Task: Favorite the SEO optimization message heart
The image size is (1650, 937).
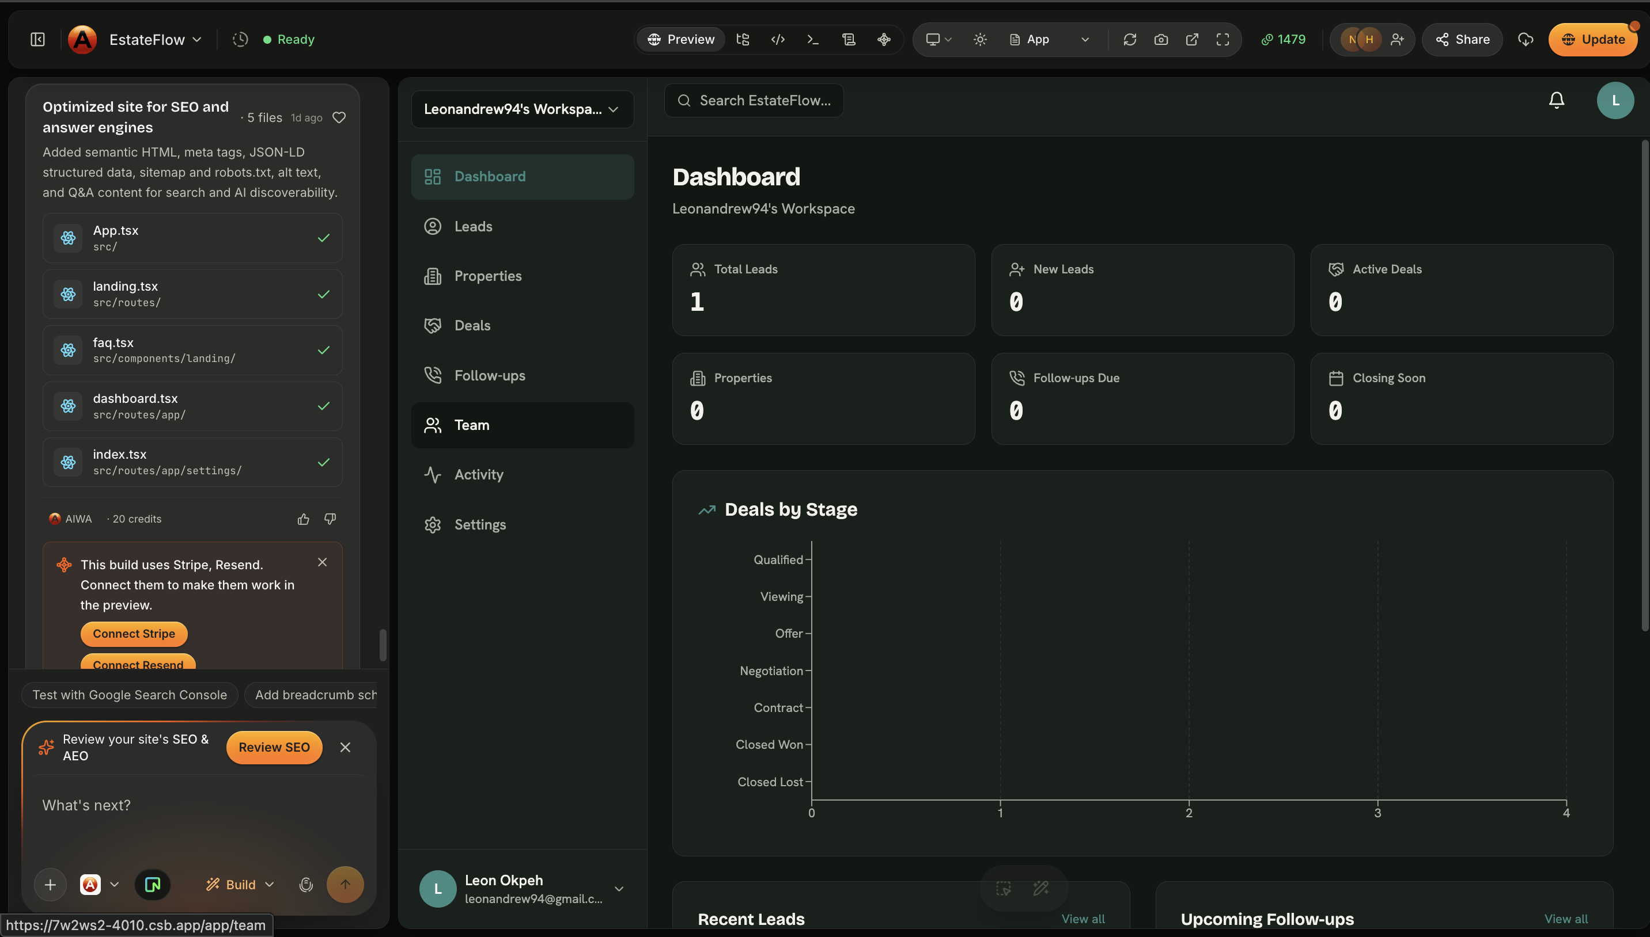Action: [339, 117]
